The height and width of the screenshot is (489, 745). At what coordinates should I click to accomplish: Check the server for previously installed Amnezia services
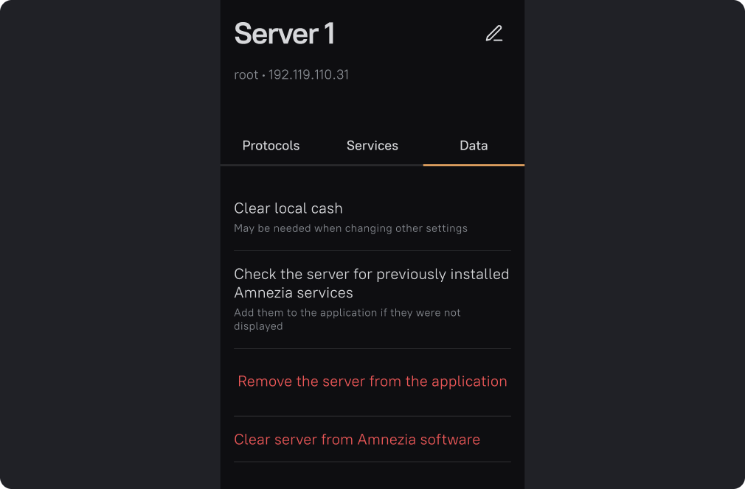click(x=371, y=283)
